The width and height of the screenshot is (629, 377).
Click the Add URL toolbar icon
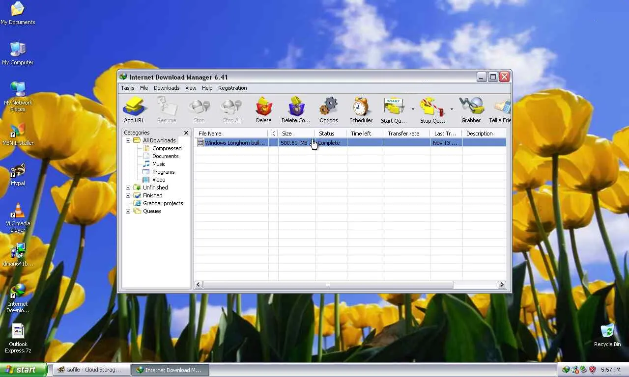[x=134, y=109]
